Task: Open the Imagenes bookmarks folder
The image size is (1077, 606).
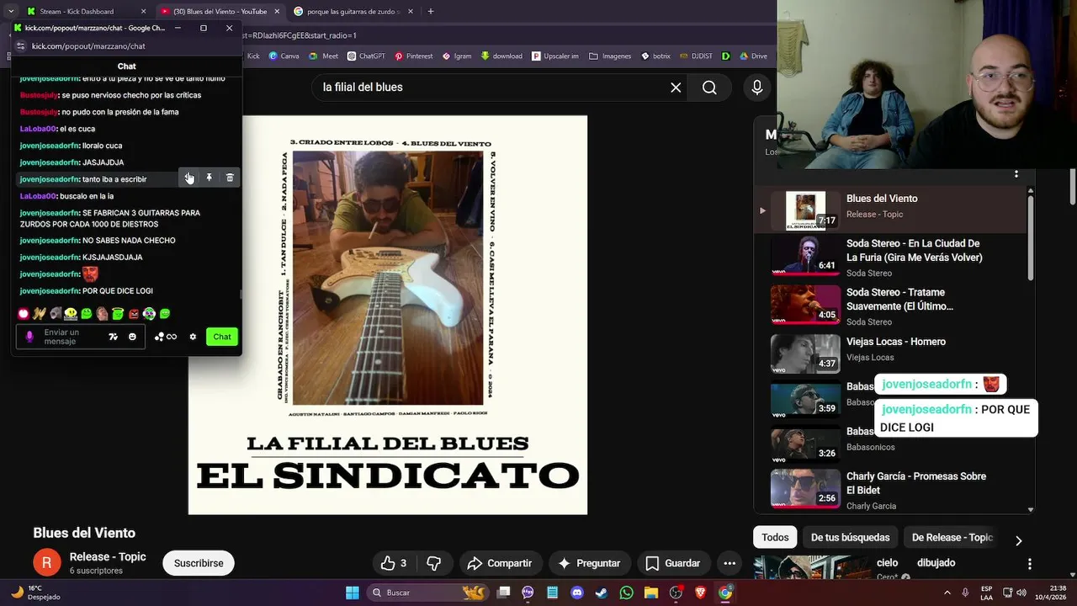Action: coord(610,56)
